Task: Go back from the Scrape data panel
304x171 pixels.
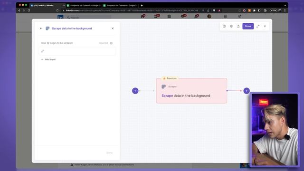Action: (41, 28)
